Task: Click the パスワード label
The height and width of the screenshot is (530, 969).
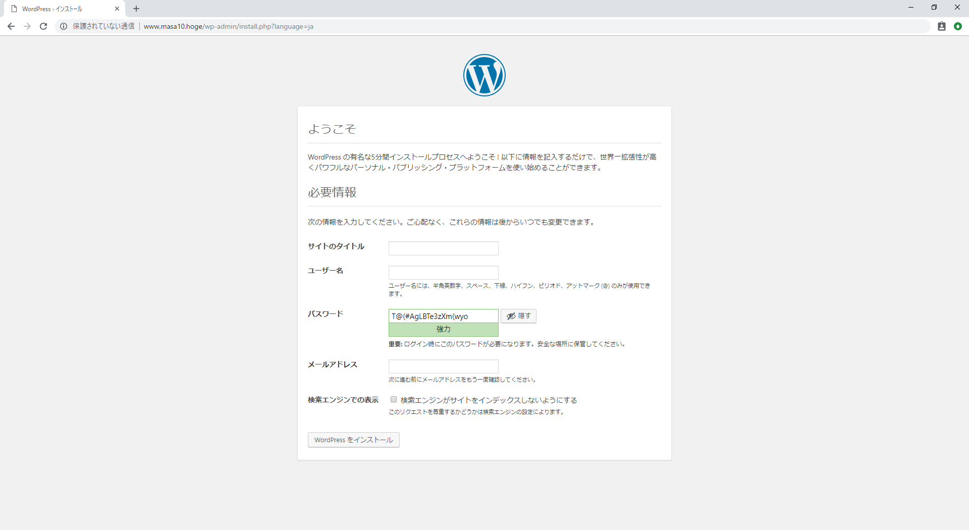Action: 326,314
